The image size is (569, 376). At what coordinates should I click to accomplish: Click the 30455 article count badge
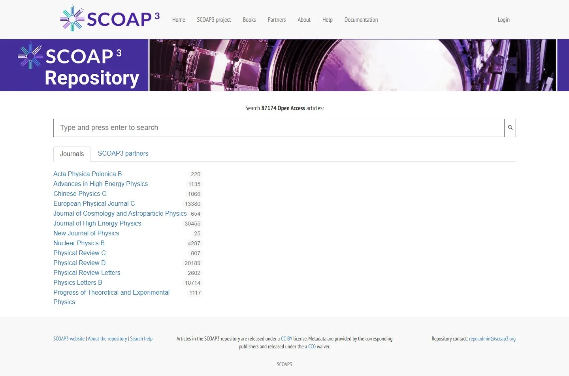(193, 224)
